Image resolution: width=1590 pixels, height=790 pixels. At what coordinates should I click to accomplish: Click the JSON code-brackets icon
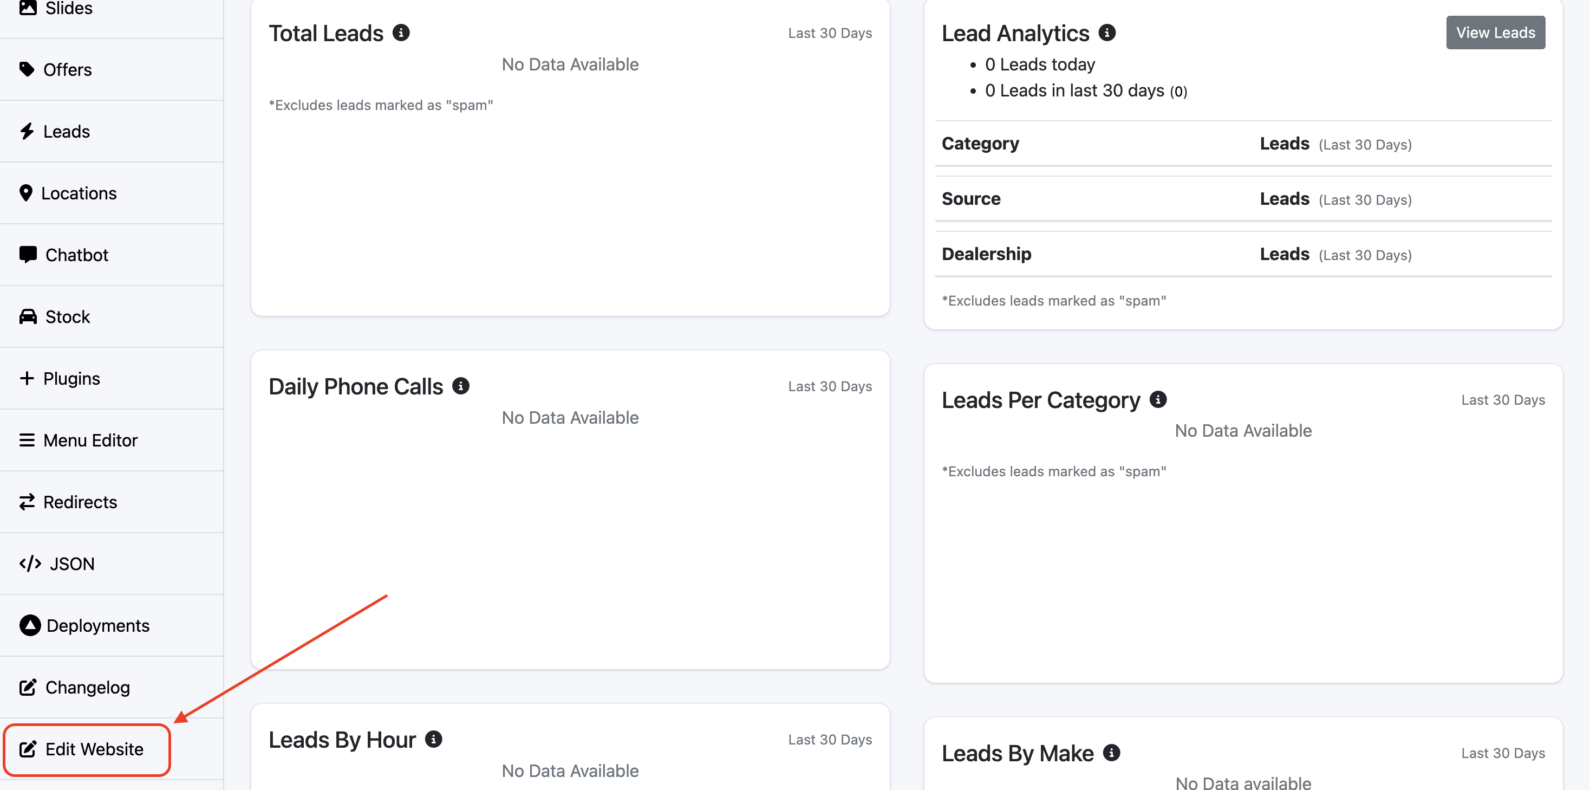pyautogui.click(x=30, y=564)
